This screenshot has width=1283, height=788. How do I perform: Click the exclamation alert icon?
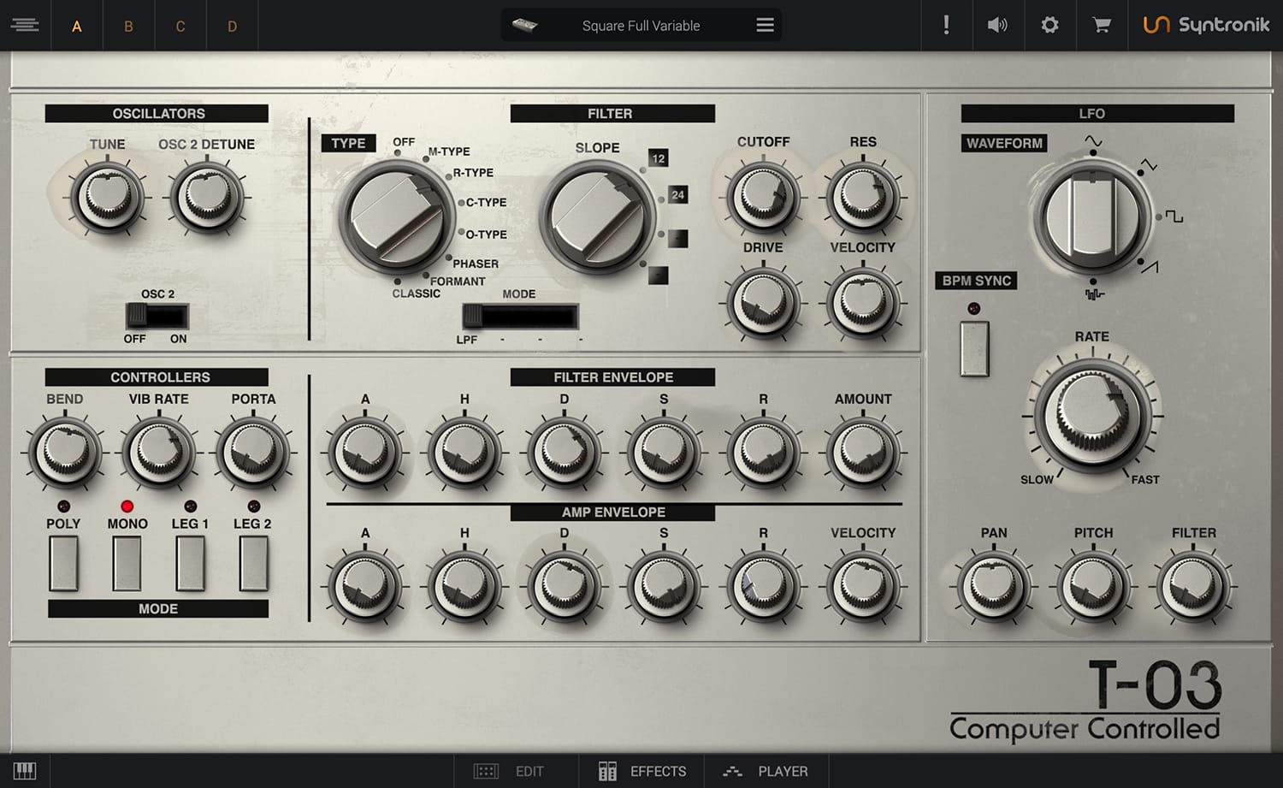(946, 25)
